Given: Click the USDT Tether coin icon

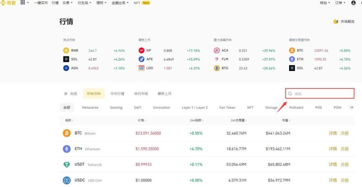Looking at the screenshot, I should point(67,164).
